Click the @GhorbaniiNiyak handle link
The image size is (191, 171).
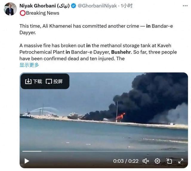(x=97, y=6)
